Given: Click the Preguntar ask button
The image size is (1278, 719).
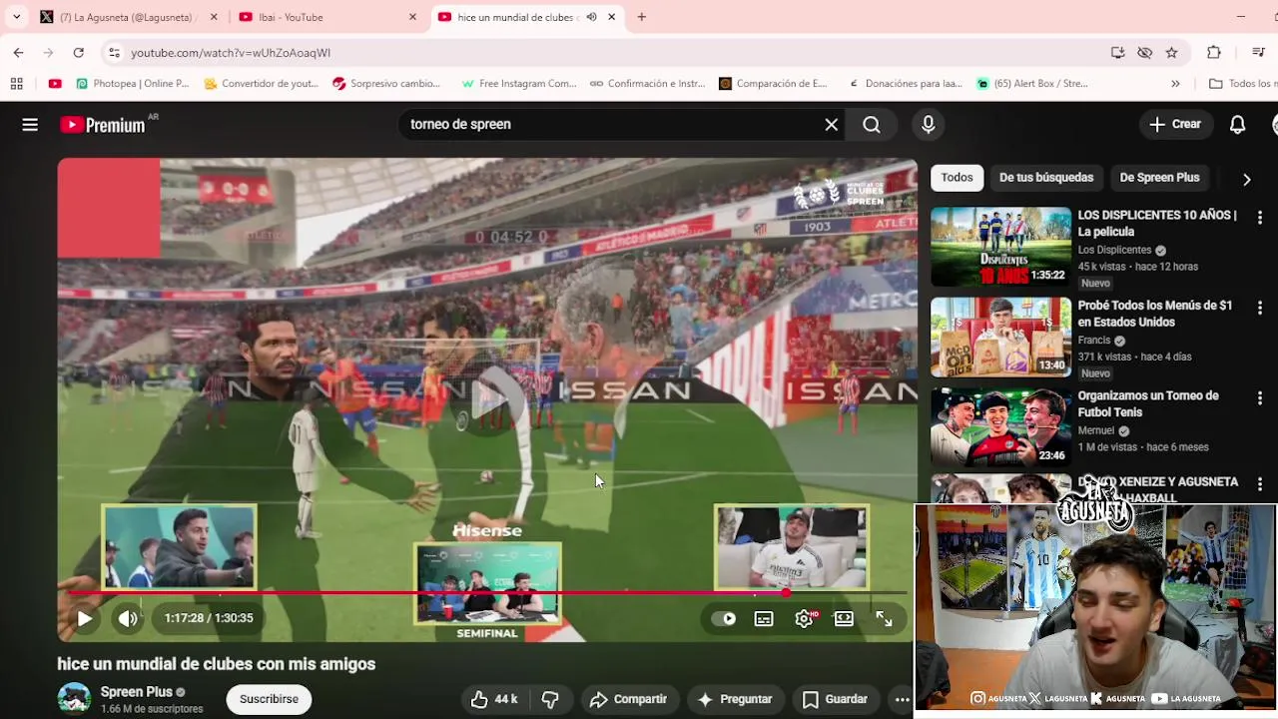Looking at the screenshot, I should coord(735,699).
